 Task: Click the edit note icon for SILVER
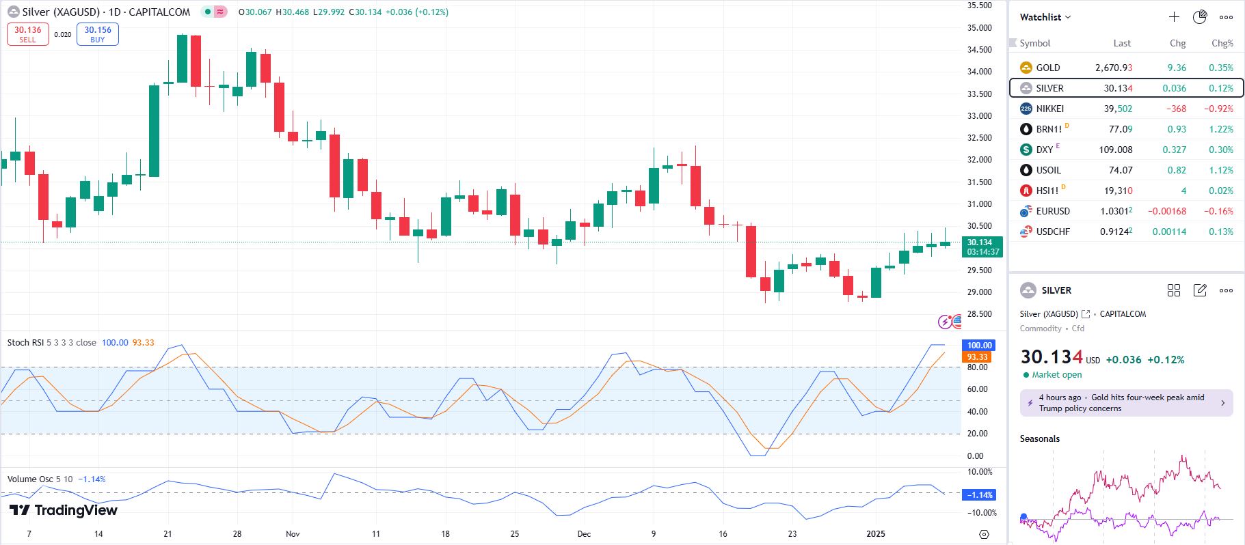[x=1200, y=290]
